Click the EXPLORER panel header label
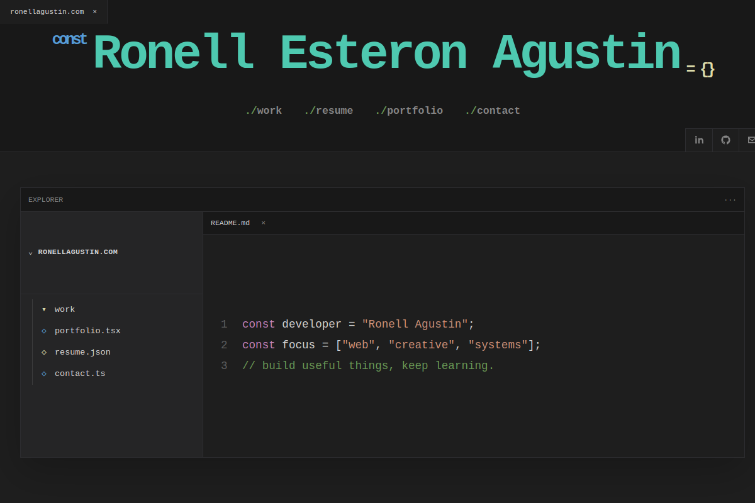Image resolution: width=755 pixels, height=503 pixels. pos(46,200)
